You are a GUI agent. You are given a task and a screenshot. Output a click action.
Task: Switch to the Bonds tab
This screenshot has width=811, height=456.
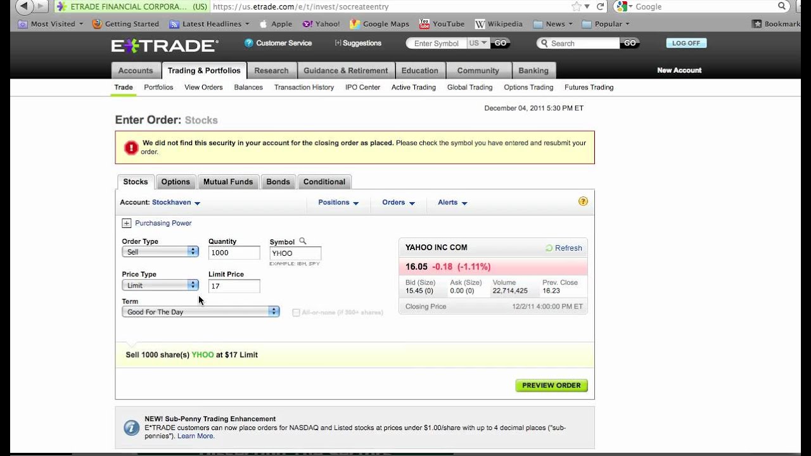click(278, 182)
